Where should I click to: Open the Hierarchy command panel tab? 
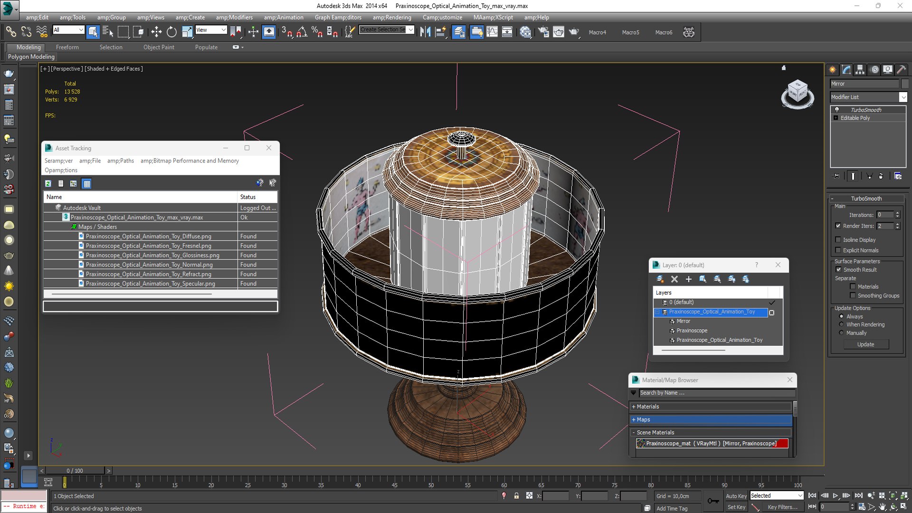tap(860, 70)
